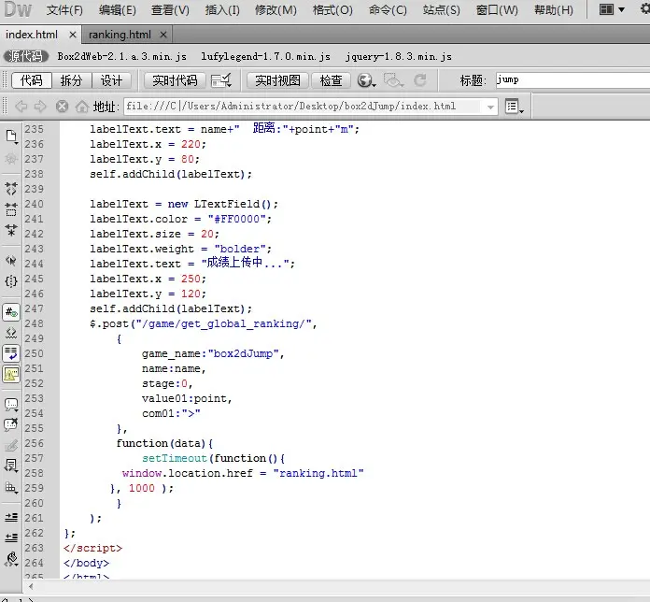
Task: Open related file Box2dWeb-2.1.a.3.min.js
Action: pyautogui.click(x=121, y=56)
